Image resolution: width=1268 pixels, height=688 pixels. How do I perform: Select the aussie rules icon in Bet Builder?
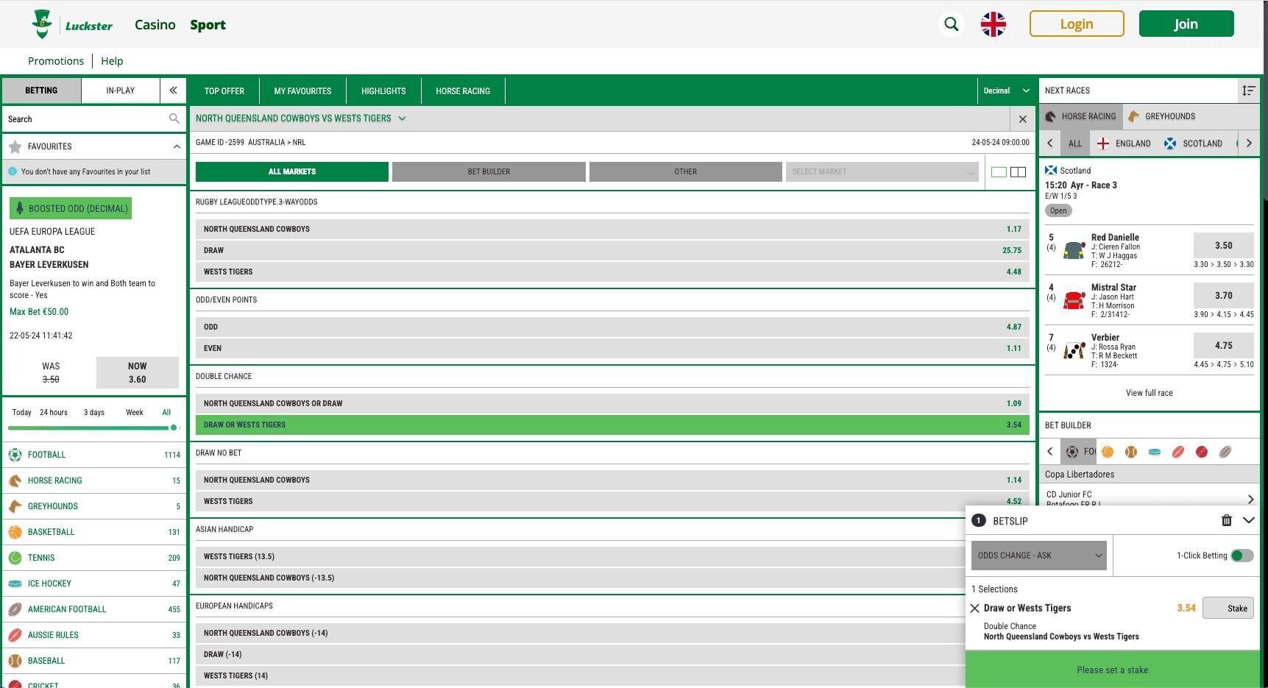1178,452
